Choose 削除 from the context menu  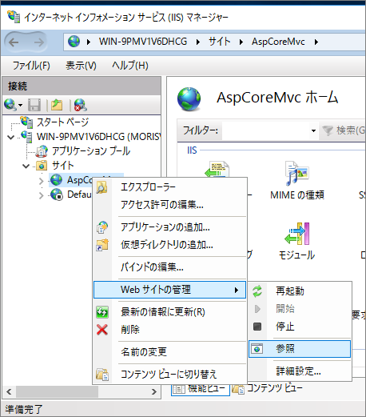tap(169, 330)
